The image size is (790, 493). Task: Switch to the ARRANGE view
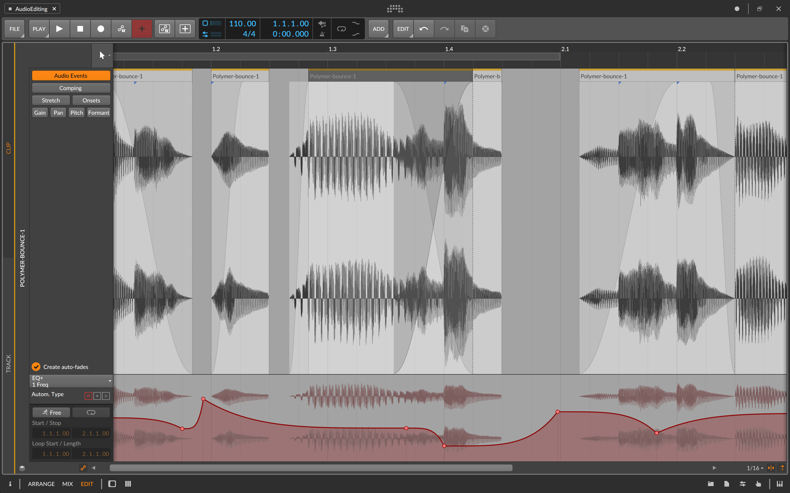tap(41, 484)
